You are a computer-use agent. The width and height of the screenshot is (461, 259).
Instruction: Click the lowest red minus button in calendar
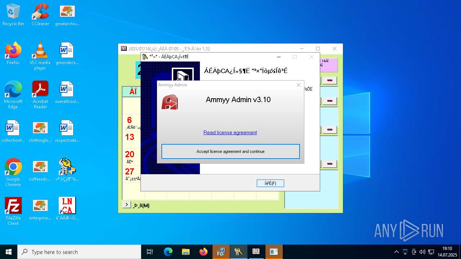[329, 164]
